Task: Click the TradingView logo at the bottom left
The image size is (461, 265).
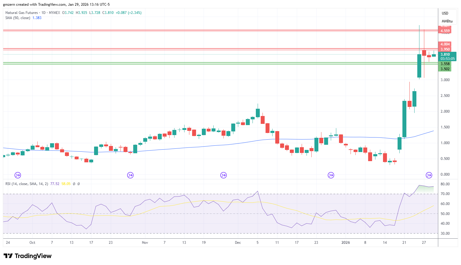Action: tap(28, 256)
